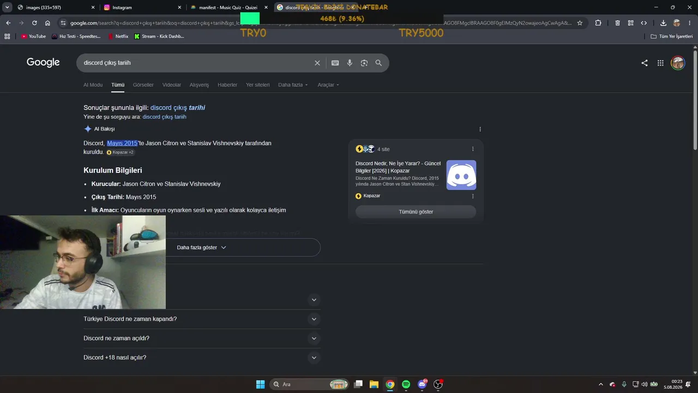Open the browser home page
Image resolution: width=698 pixels, height=393 pixels.
(47, 23)
